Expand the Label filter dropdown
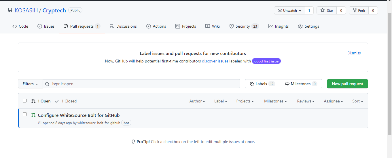 coord(221,101)
